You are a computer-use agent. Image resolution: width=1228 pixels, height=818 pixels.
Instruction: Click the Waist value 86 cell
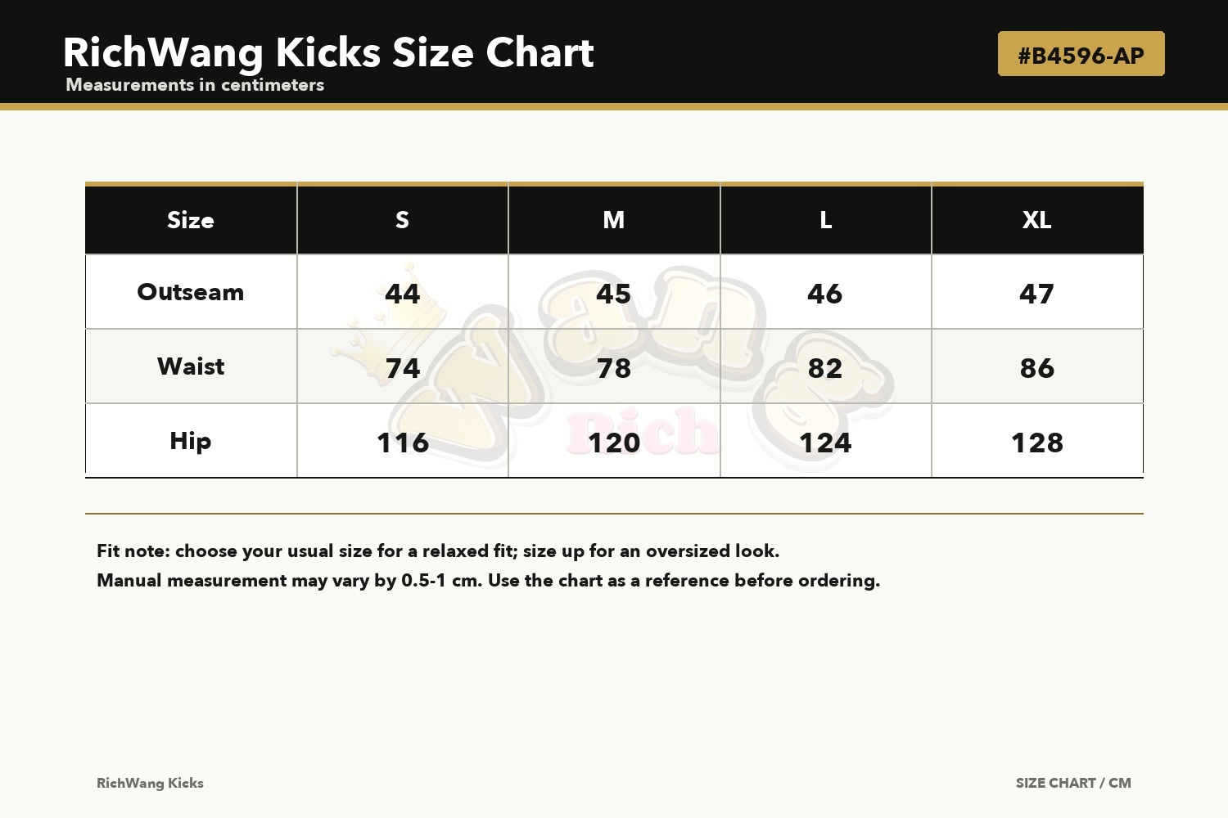[1037, 366]
